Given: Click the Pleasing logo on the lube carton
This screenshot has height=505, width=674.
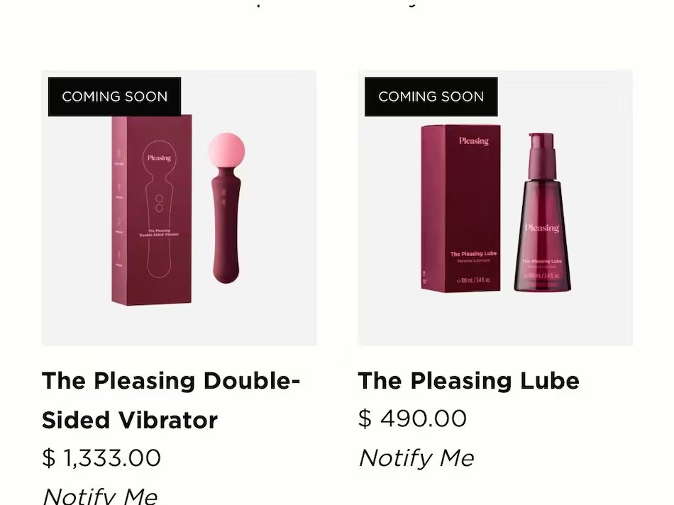Looking at the screenshot, I should (x=474, y=141).
